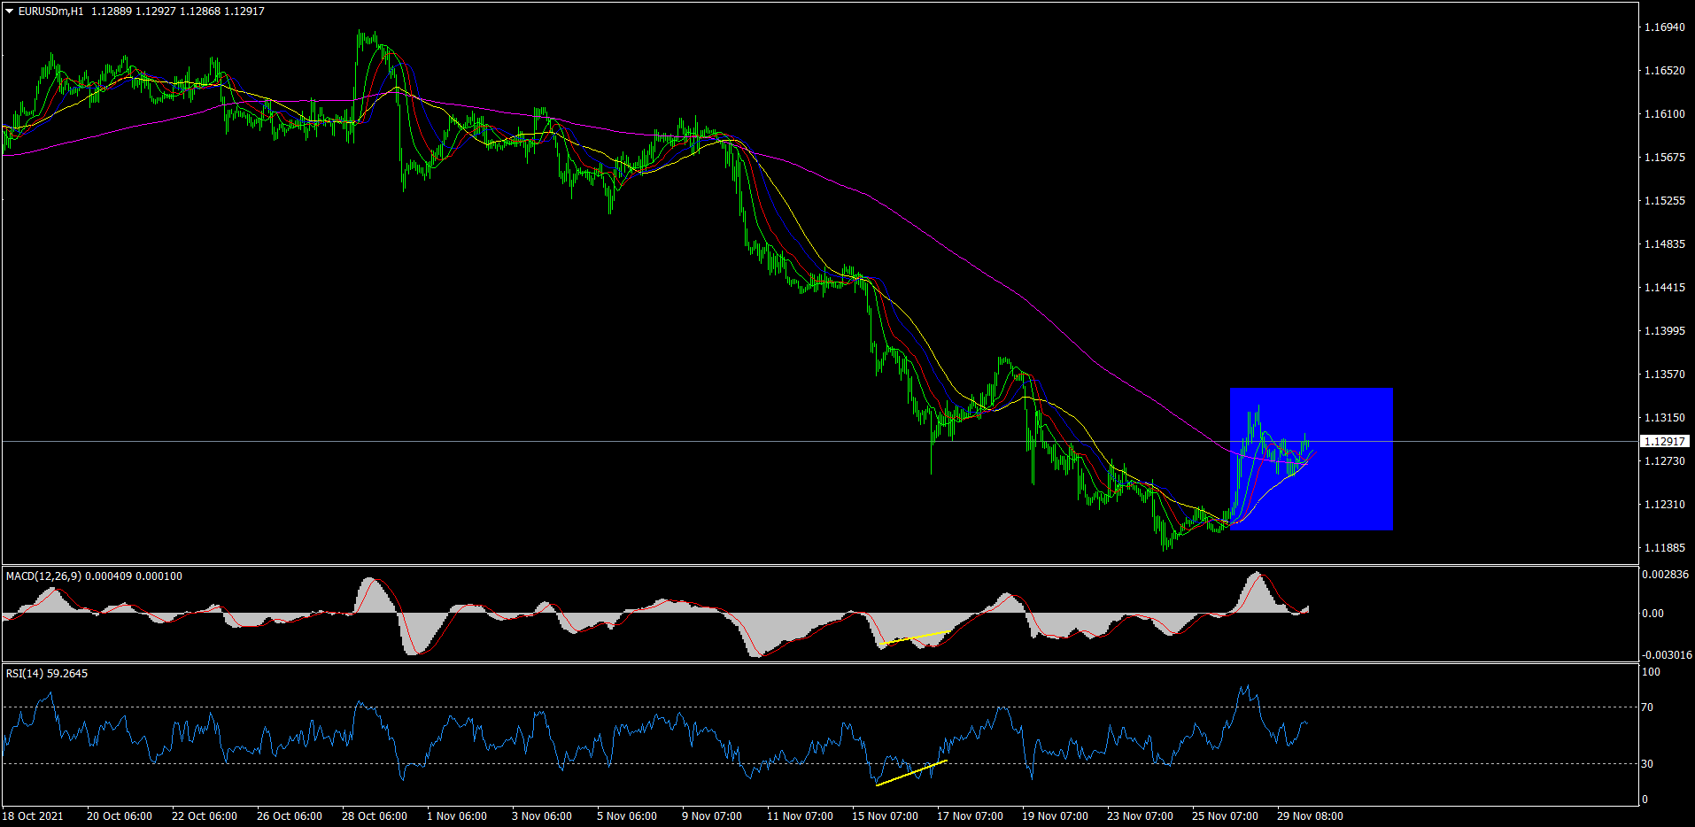Click price level 1.16100 on the axis
Screen dimensions: 1695x827
1664,114
